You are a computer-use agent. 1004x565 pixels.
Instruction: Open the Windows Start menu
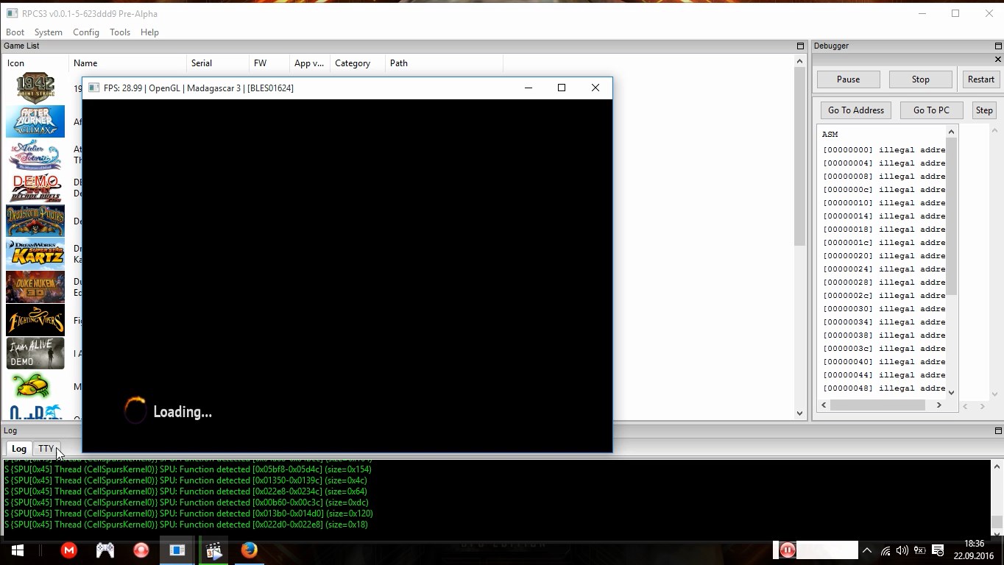pyautogui.click(x=17, y=550)
